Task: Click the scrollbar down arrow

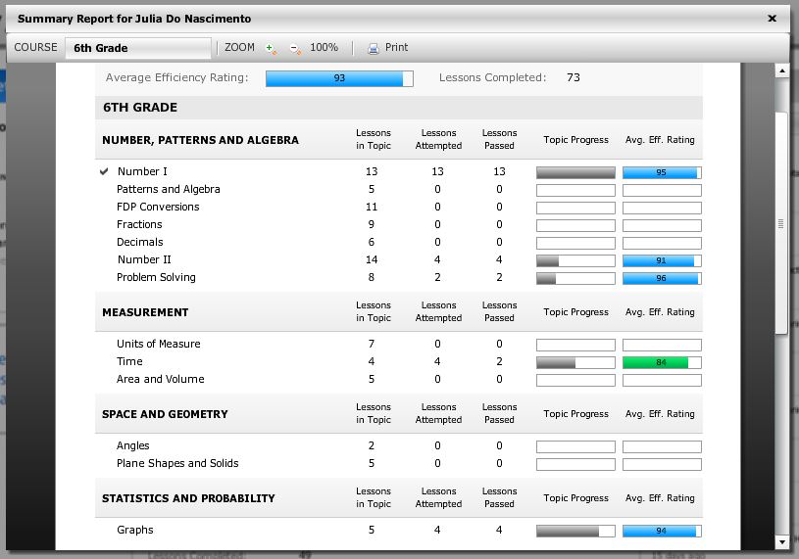Action: (x=781, y=542)
